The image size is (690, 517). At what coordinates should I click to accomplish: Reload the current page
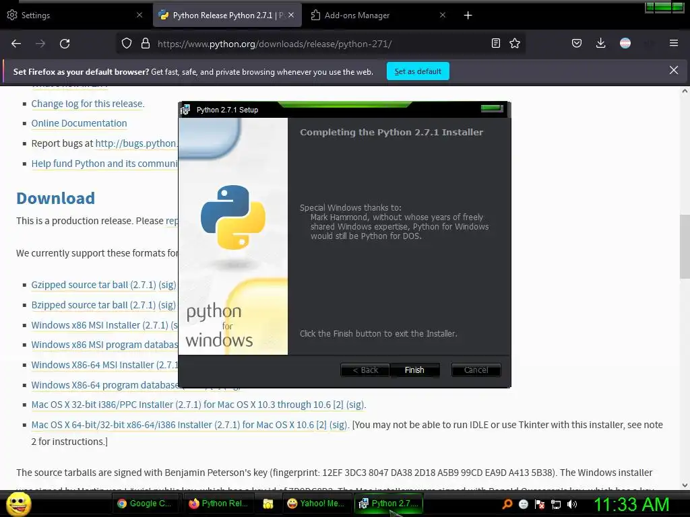coord(65,44)
